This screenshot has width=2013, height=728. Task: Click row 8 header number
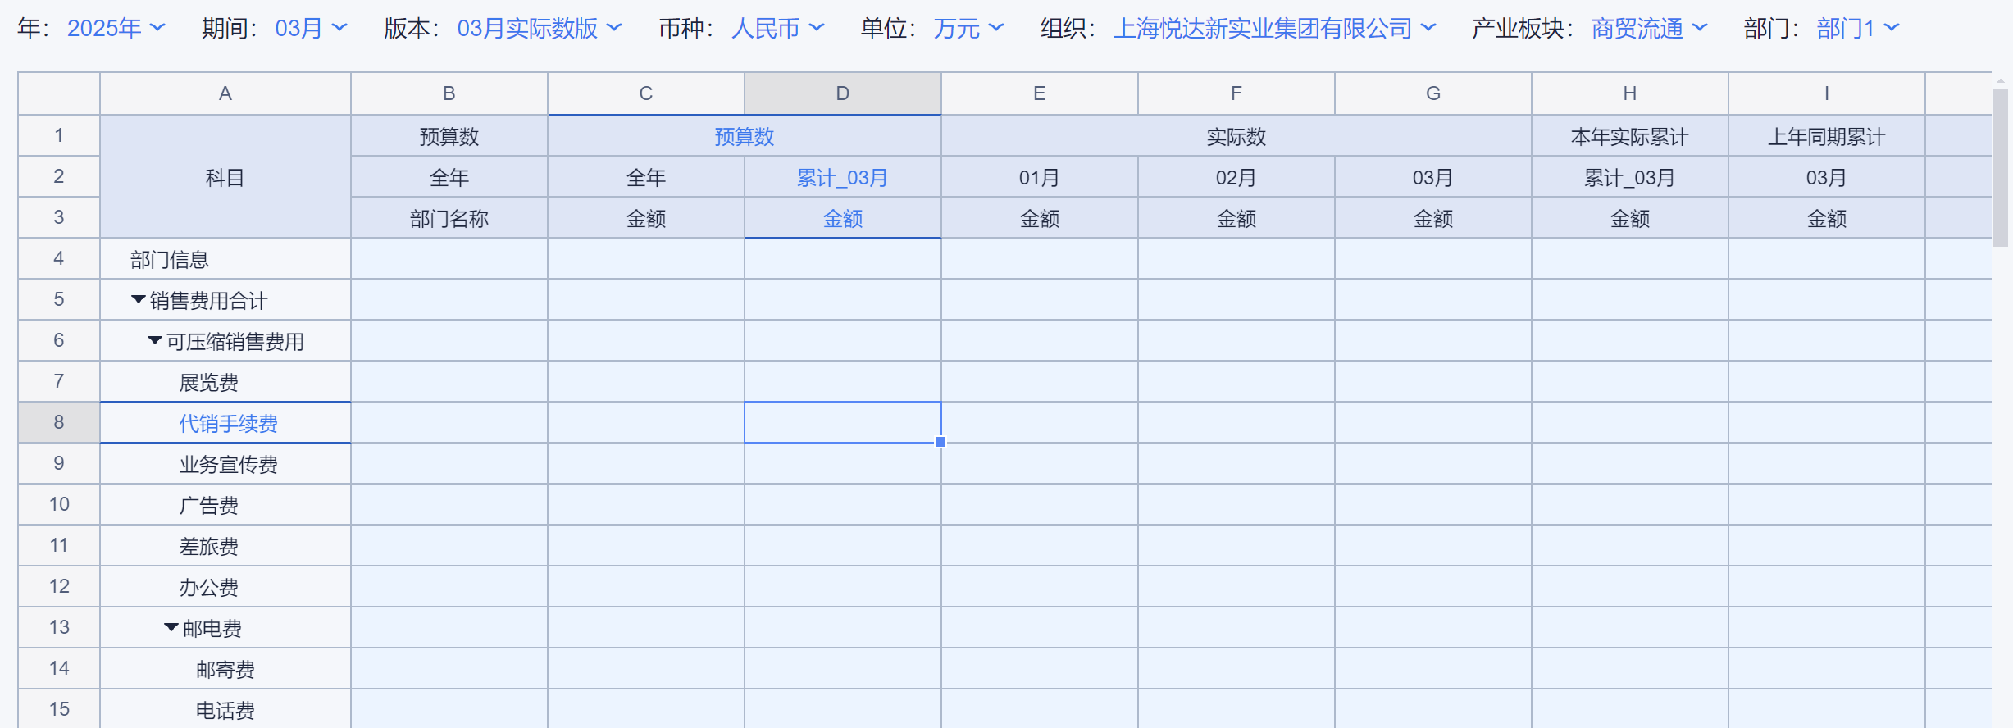tap(59, 422)
